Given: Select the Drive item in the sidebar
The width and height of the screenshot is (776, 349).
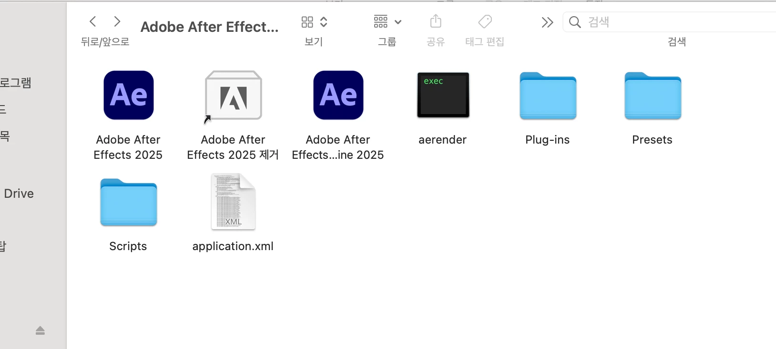Looking at the screenshot, I should 19,194.
